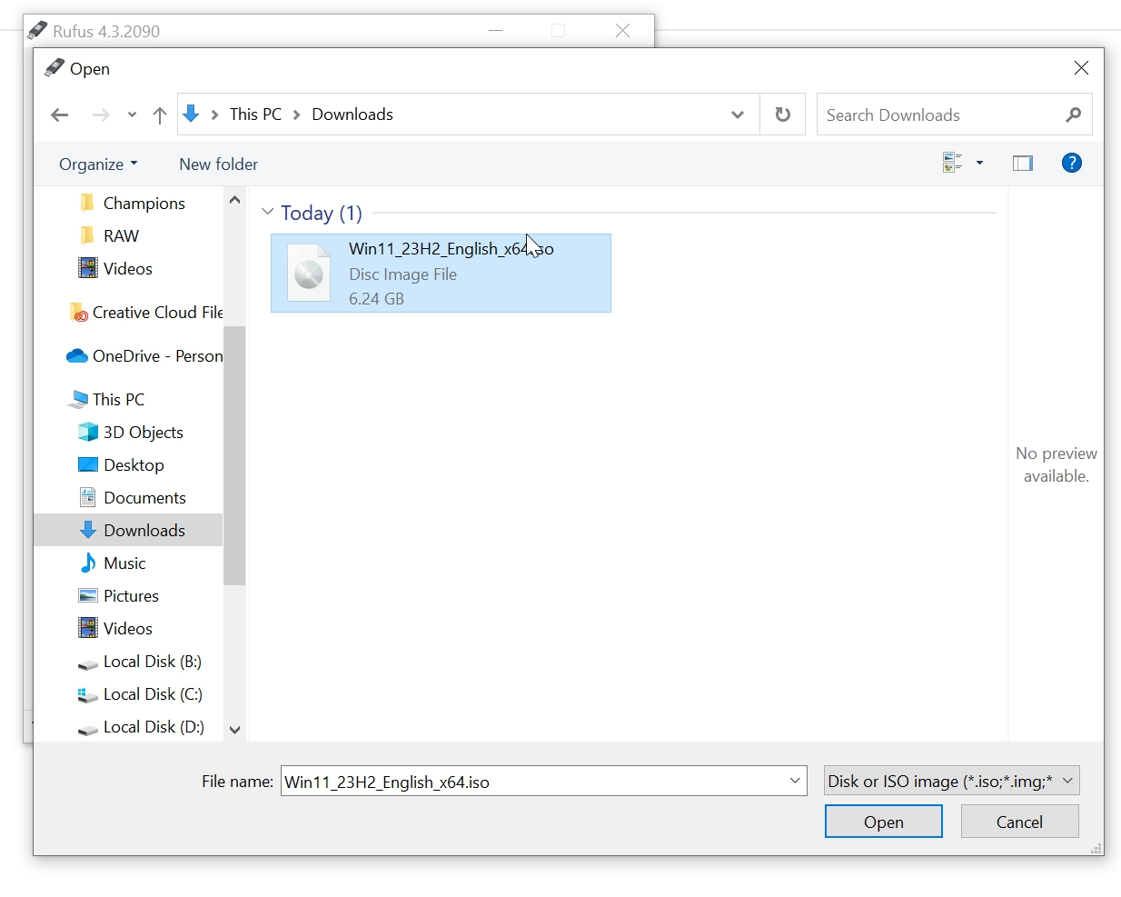Select OneDrive - Personal in sidebar

click(x=144, y=356)
